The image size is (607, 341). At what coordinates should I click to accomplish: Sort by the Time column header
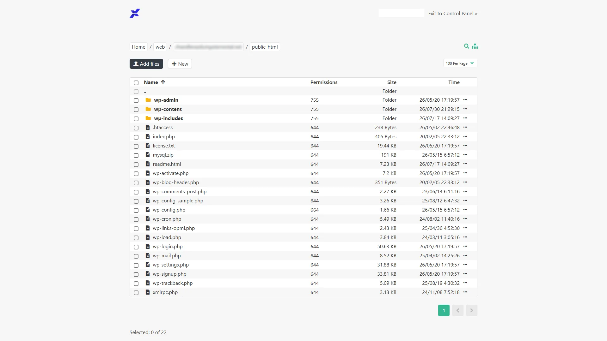tap(454, 82)
